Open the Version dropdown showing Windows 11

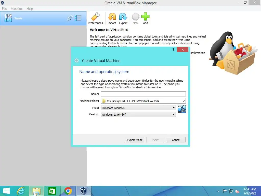point(138,115)
